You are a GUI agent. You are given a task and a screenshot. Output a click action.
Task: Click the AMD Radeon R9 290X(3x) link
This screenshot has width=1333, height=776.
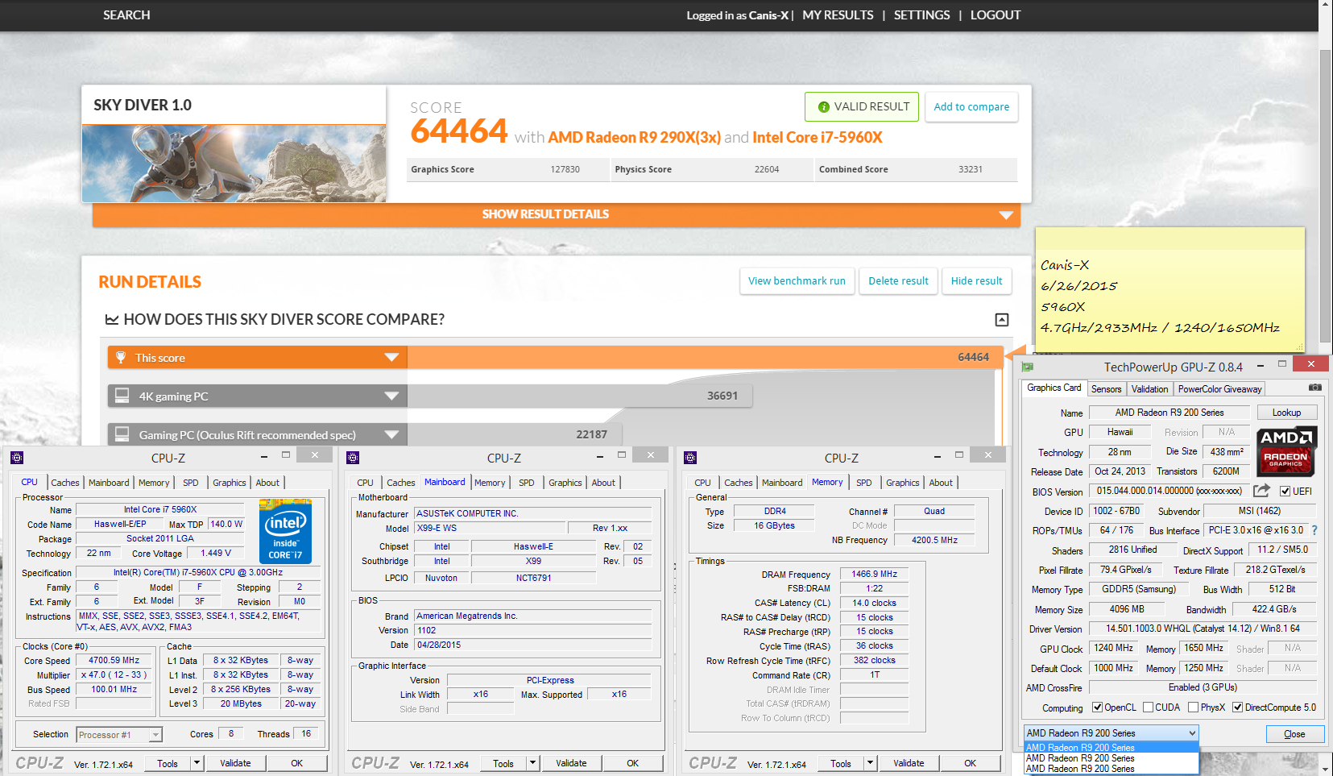634,138
